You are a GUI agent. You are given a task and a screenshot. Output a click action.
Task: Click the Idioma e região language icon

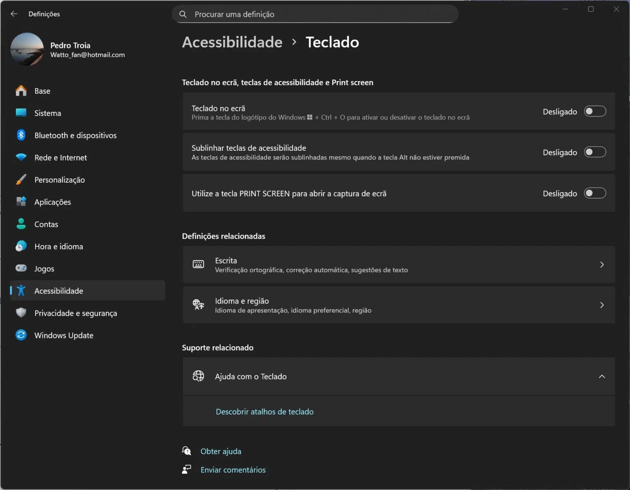pos(199,304)
